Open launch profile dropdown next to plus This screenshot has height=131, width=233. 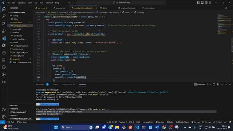click(210, 84)
